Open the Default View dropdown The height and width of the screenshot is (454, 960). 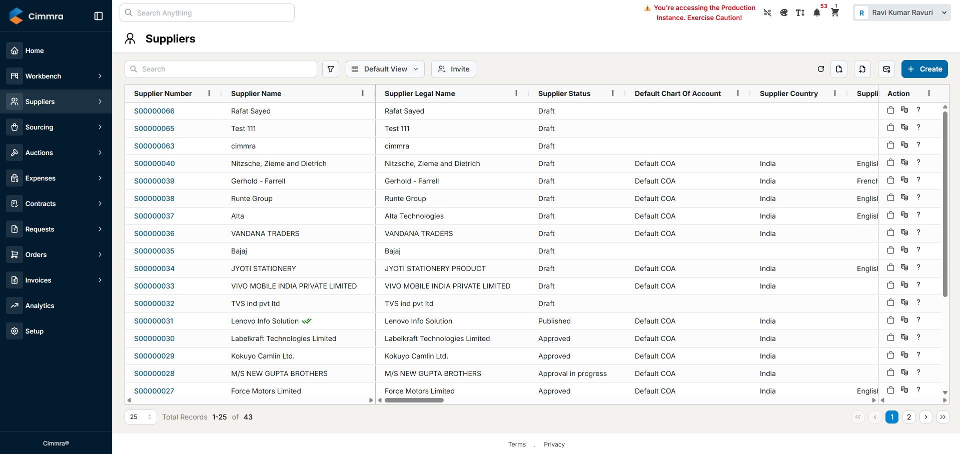385,69
